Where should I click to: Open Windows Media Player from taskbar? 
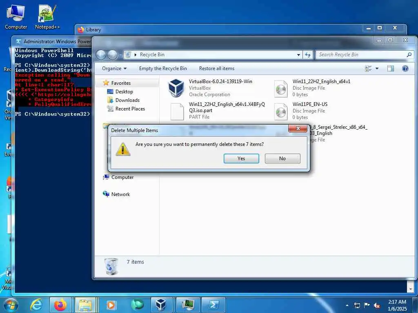111,305
